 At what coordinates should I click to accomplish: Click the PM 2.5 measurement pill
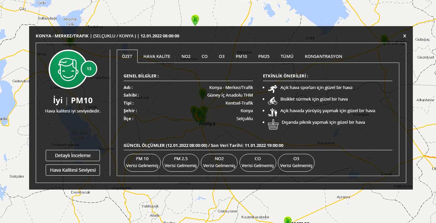pos(181,162)
